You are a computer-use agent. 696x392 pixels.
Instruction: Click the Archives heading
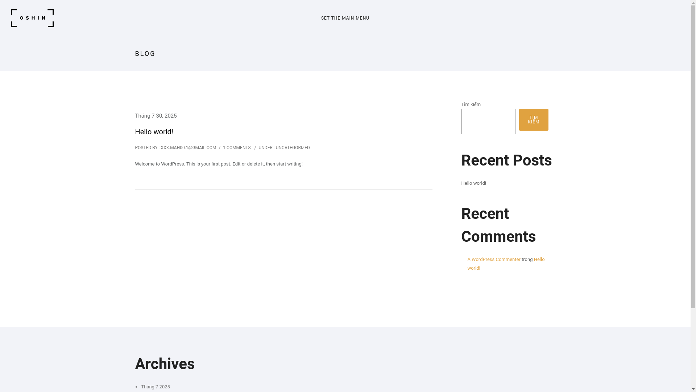click(165, 364)
